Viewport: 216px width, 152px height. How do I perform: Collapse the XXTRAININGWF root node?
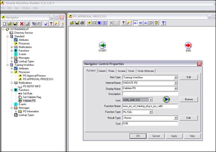3,29
